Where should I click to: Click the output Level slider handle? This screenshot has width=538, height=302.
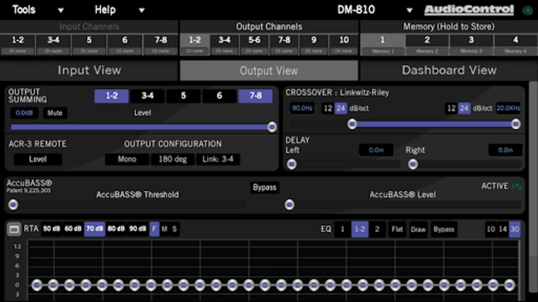click(272, 127)
